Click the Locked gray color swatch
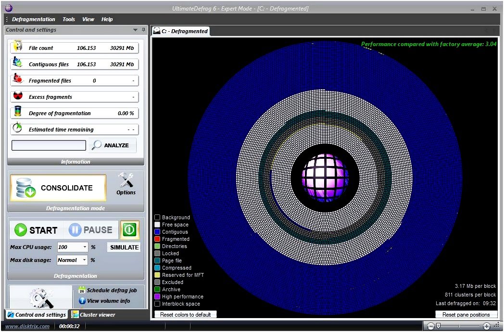 [157, 253]
